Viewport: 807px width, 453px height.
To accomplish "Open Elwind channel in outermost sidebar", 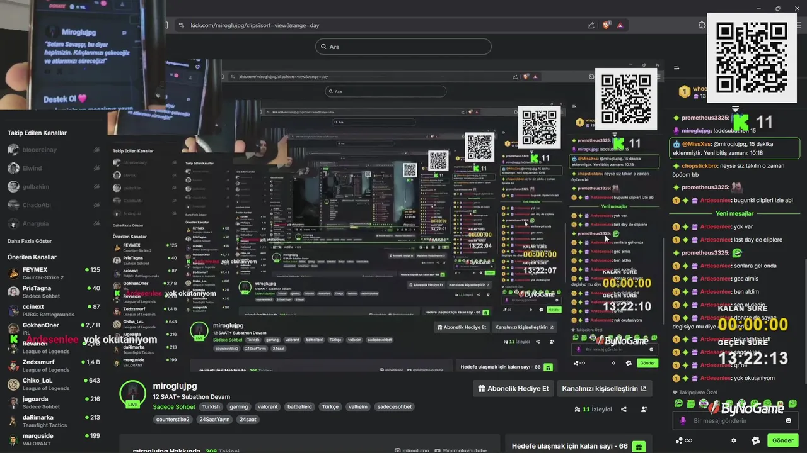I will coord(53,168).
